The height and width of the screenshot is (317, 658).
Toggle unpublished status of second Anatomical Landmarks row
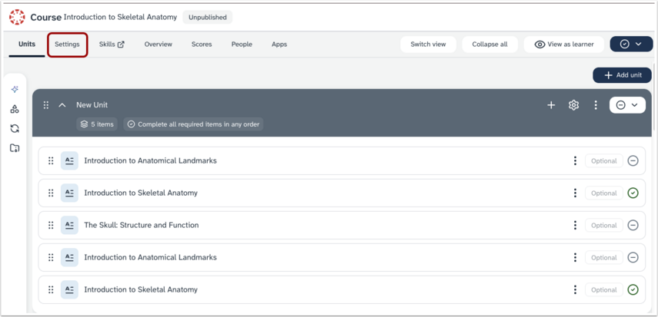coord(633,258)
